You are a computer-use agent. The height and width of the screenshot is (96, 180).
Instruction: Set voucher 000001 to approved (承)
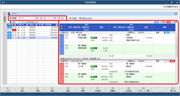coord(9,27)
